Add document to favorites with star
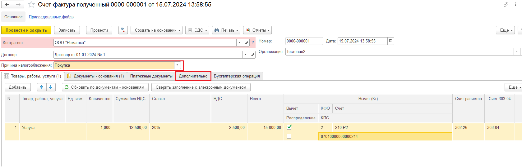 point(31,5)
